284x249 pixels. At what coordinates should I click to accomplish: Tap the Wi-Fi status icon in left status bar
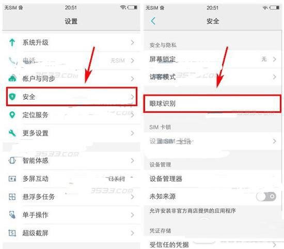coord(123,7)
